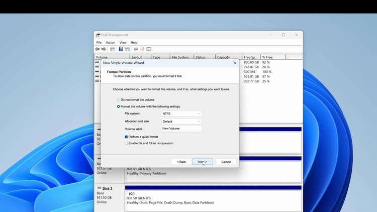377x212 pixels.
Task: Toggle the Show/Hide Console Tree toolbar icon
Action: [112, 49]
